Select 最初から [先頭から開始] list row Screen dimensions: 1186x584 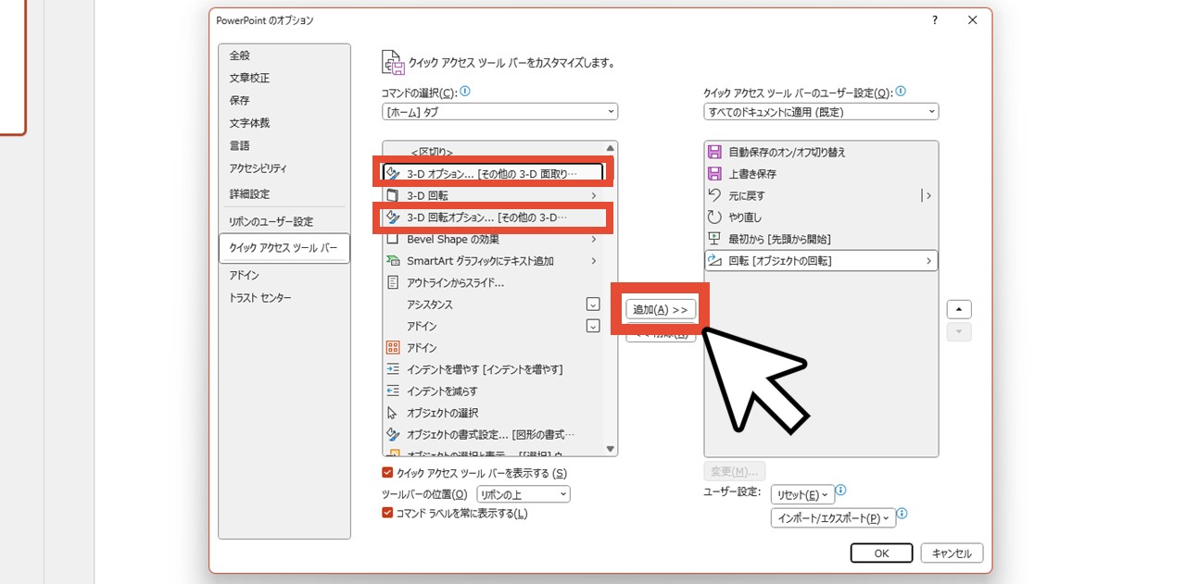click(821, 239)
